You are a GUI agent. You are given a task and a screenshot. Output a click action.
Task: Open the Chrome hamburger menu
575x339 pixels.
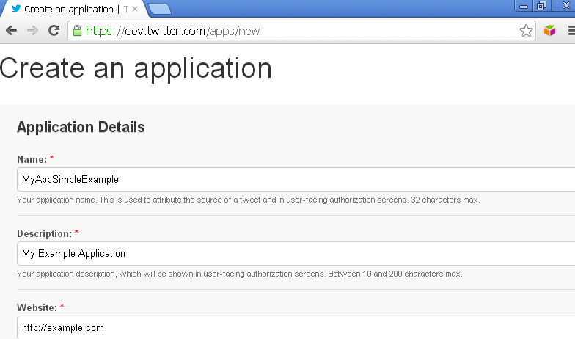(x=570, y=31)
